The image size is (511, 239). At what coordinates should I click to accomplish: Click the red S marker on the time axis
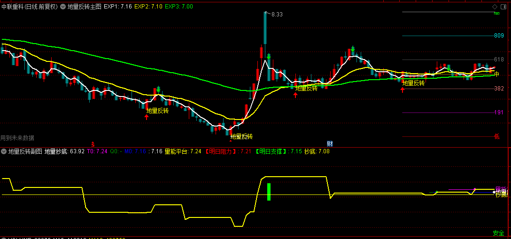(x=93, y=144)
